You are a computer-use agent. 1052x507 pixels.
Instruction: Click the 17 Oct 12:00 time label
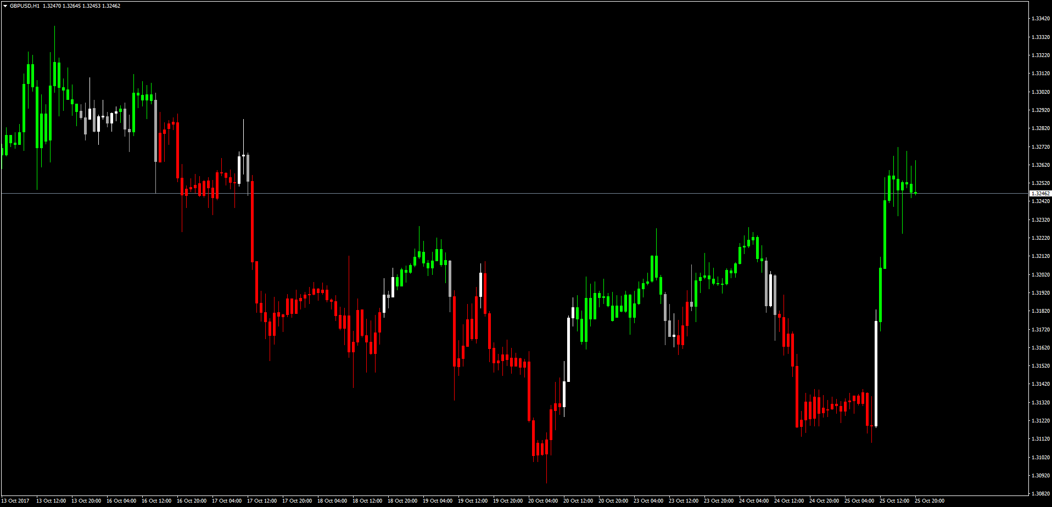pyautogui.click(x=262, y=501)
